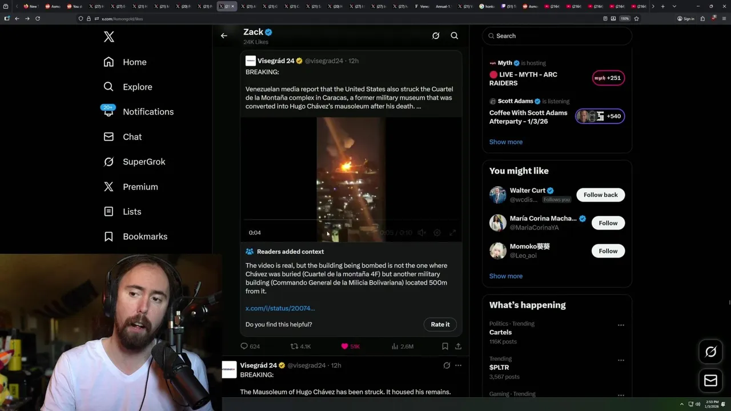Screen dimensions: 731x411
Task: Follow Momoko @Leo_aoi
Action: click(x=608, y=251)
